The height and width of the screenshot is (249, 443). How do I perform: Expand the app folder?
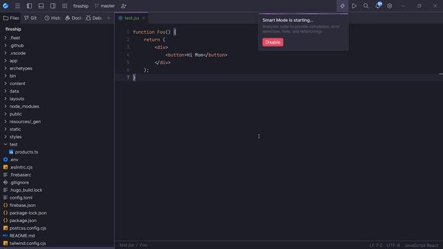6,61
